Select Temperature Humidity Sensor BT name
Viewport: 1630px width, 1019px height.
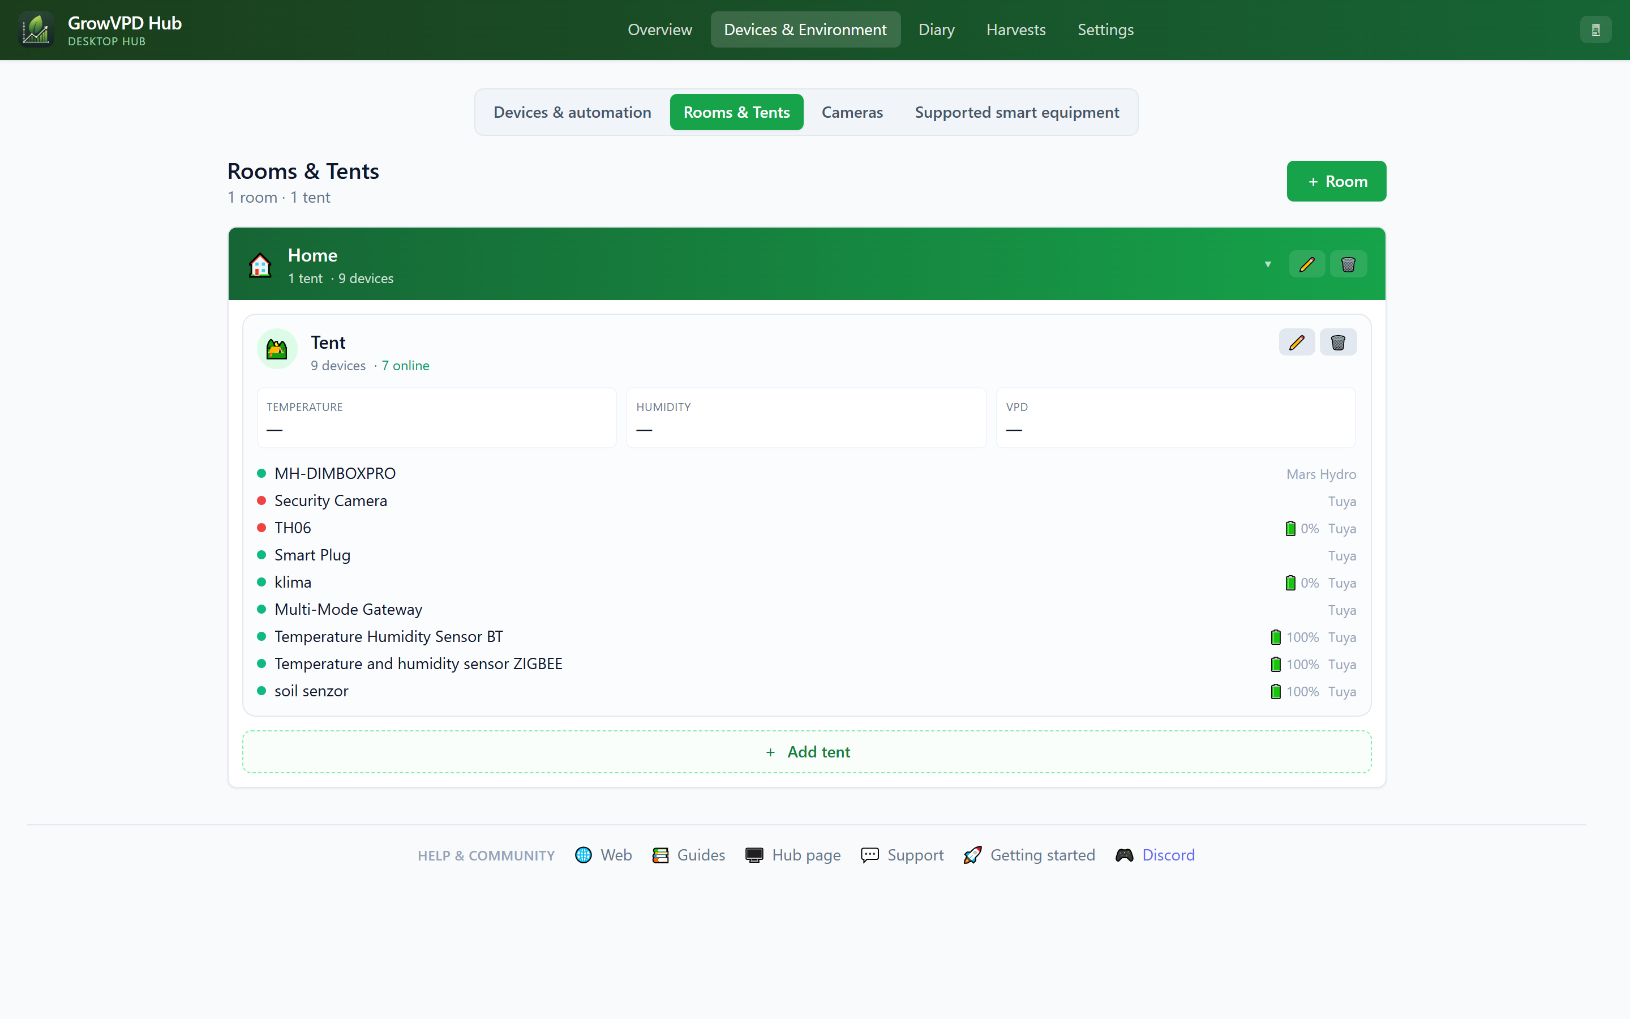coord(389,637)
